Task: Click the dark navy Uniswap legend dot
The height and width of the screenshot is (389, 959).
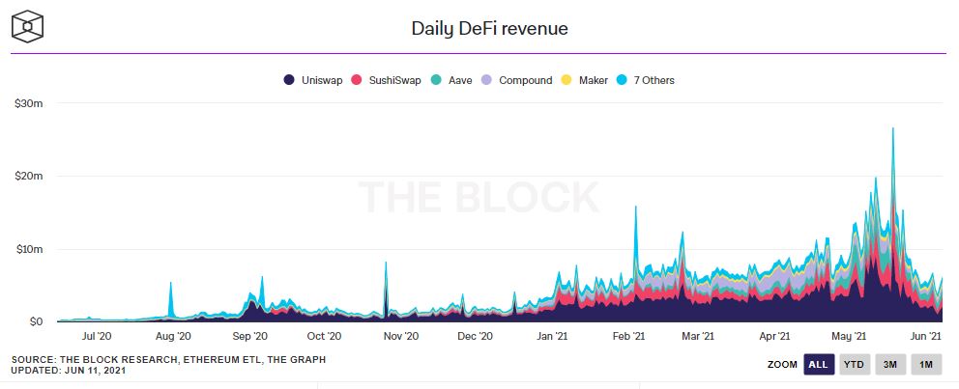Action: point(289,80)
